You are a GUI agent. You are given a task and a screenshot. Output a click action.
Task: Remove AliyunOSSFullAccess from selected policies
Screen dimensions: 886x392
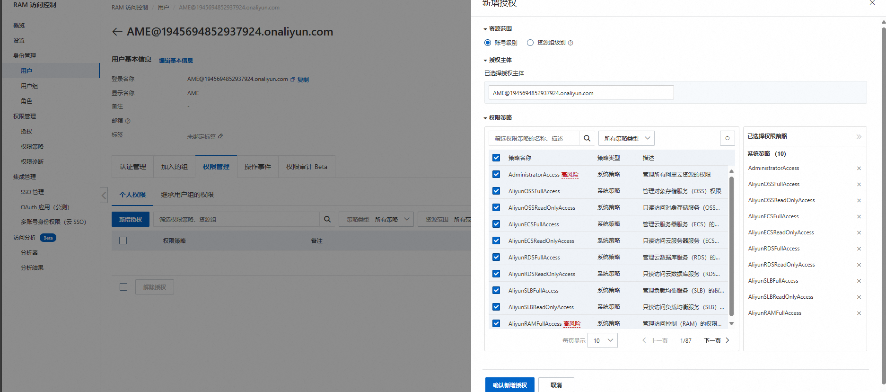[859, 185]
